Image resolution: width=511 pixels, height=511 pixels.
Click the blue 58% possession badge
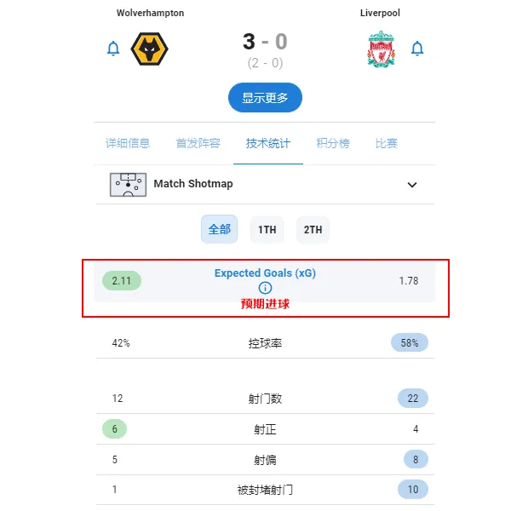tap(410, 342)
